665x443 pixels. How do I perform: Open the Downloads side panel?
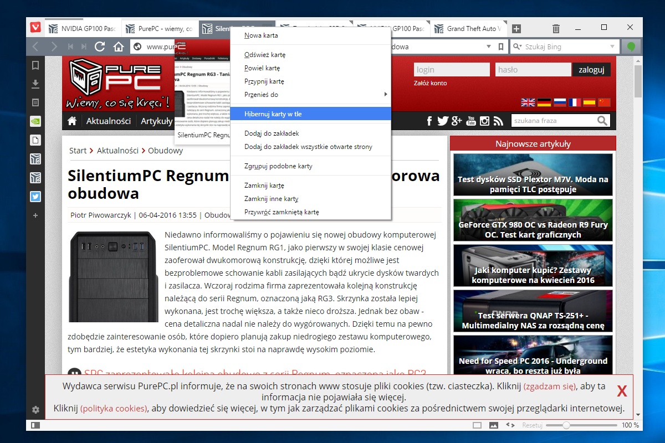point(35,84)
